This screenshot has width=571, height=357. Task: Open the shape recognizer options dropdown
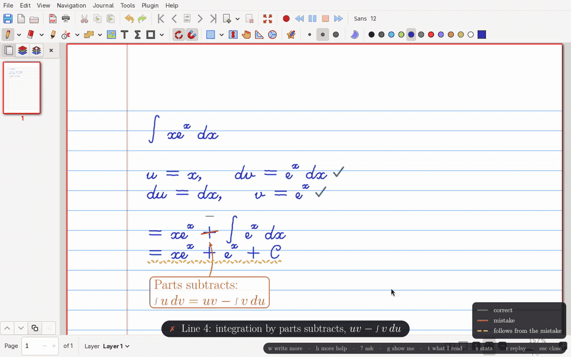(x=100, y=35)
